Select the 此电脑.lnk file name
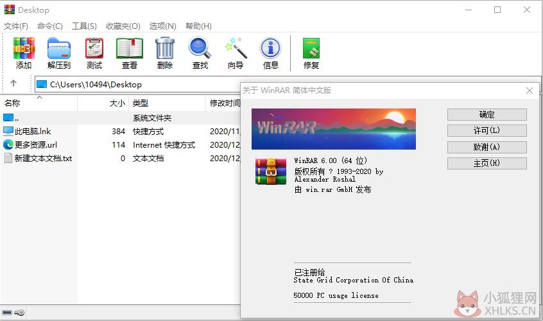Screen dimensions: 543x321 click(x=33, y=131)
